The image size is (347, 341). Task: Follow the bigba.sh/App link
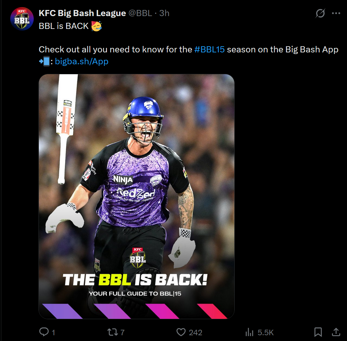[82, 61]
